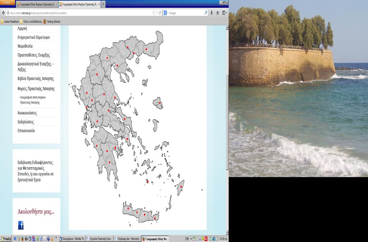Open the Getting Started bookmark

click(x=52, y=22)
